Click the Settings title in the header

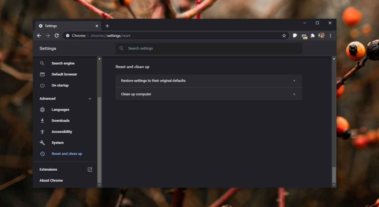[x=48, y=48]
